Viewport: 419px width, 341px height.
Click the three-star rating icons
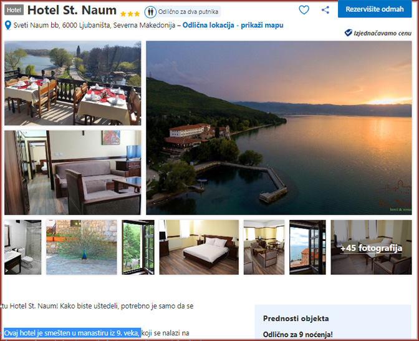point(130,14)
